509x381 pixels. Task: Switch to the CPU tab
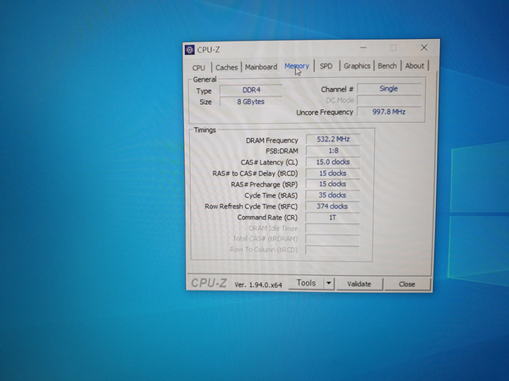point(199,68)
